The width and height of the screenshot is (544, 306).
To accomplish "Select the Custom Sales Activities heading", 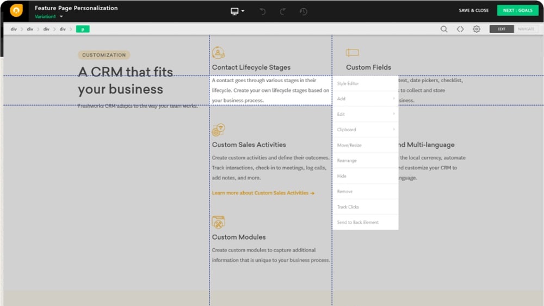I will 249,145.
